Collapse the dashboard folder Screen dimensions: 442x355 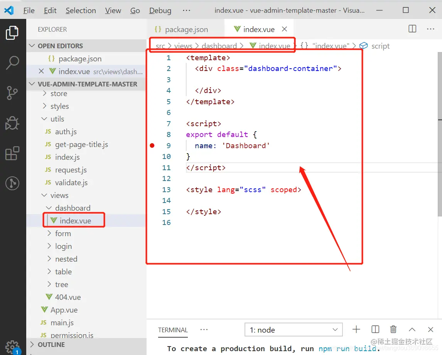tap(49, 208)
